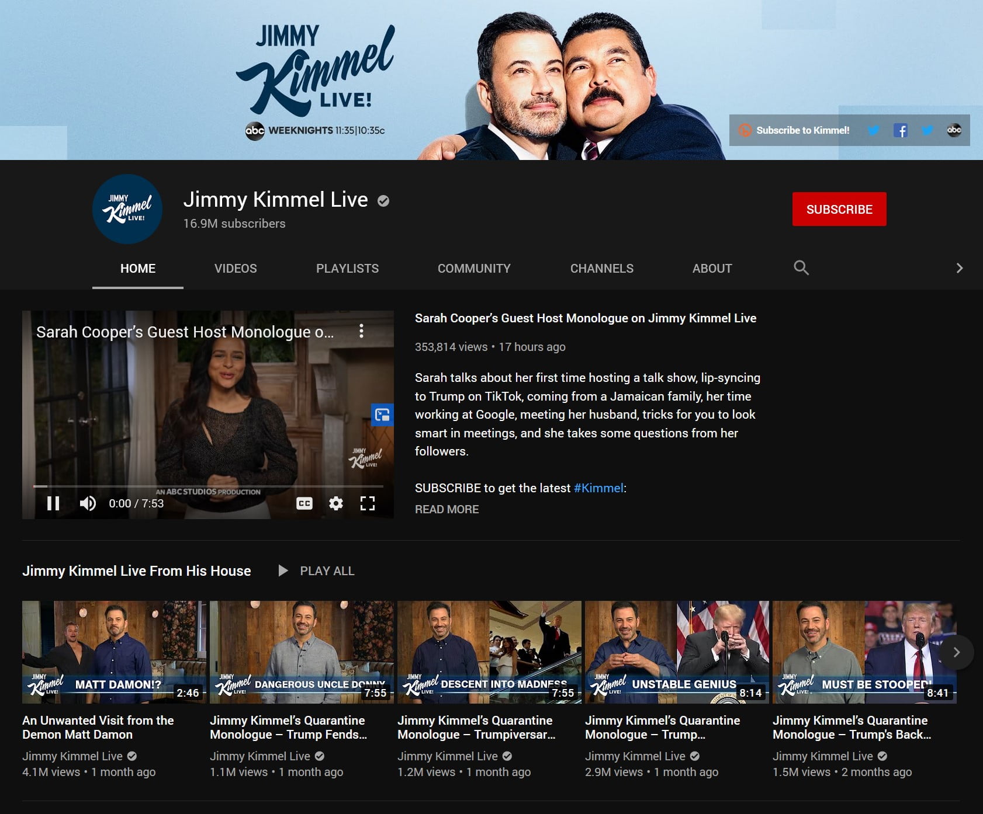
Task: Open the COMMUNITY tab
Action: click(x=474, y=268)
